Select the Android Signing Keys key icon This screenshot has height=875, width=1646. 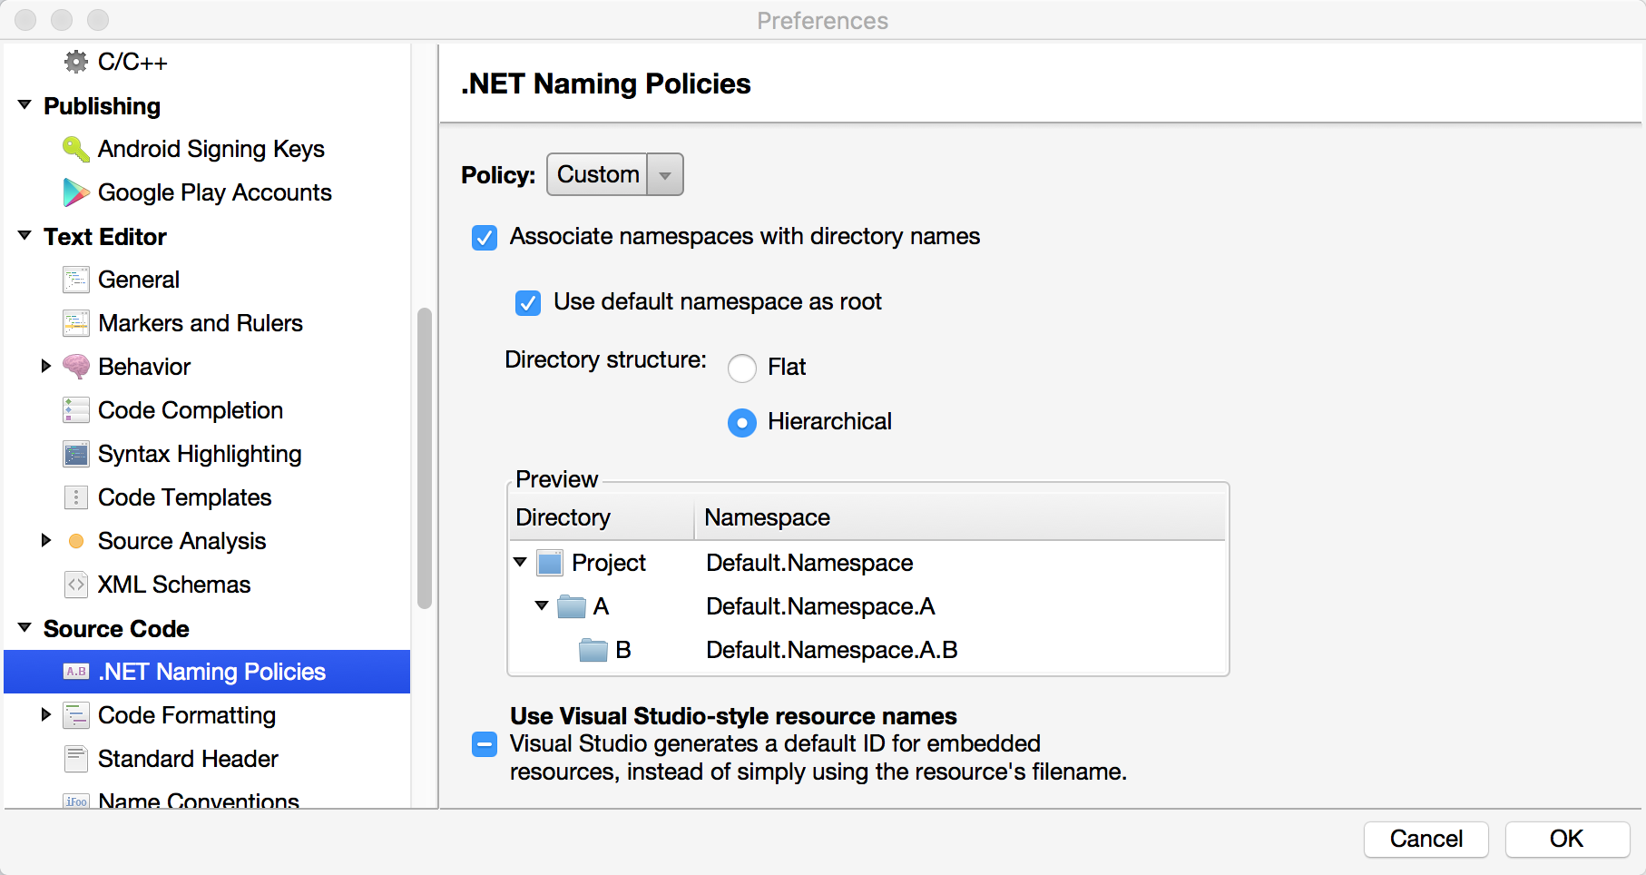pyautogui.click(x=75, y=149)
